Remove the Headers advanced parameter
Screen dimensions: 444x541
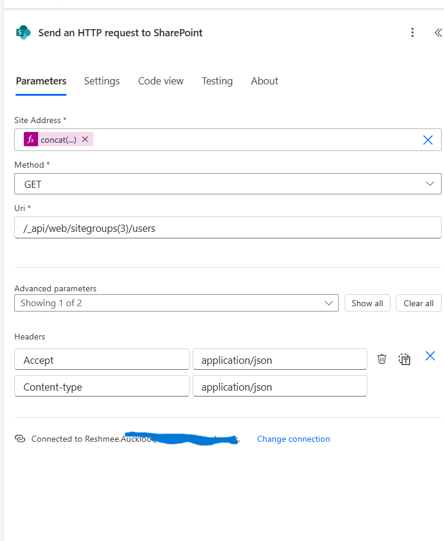(x=430, y=356)
